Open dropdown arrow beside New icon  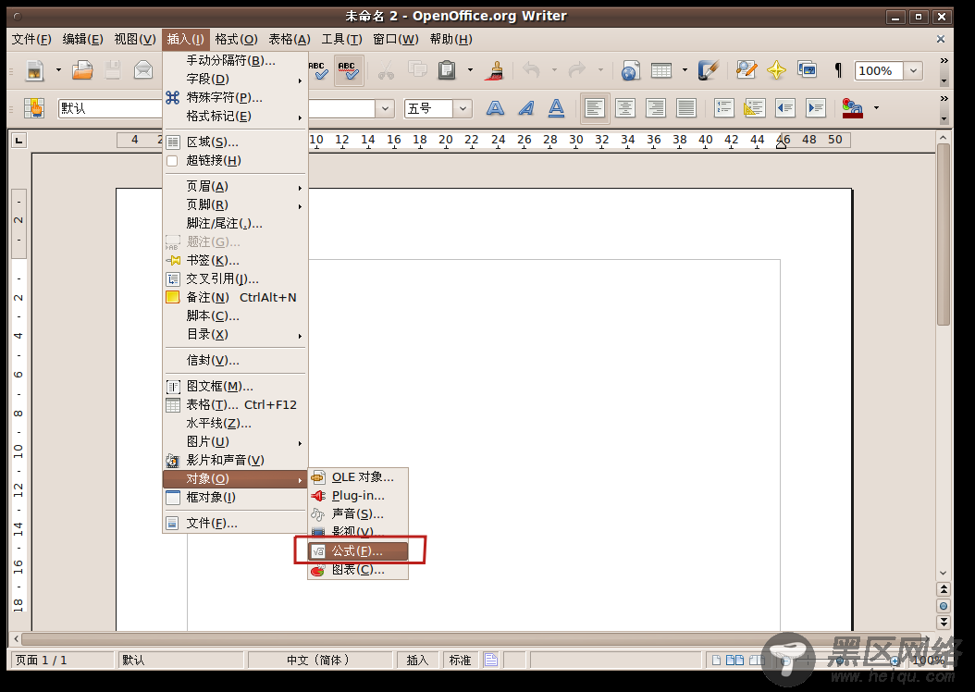point(58,70)
